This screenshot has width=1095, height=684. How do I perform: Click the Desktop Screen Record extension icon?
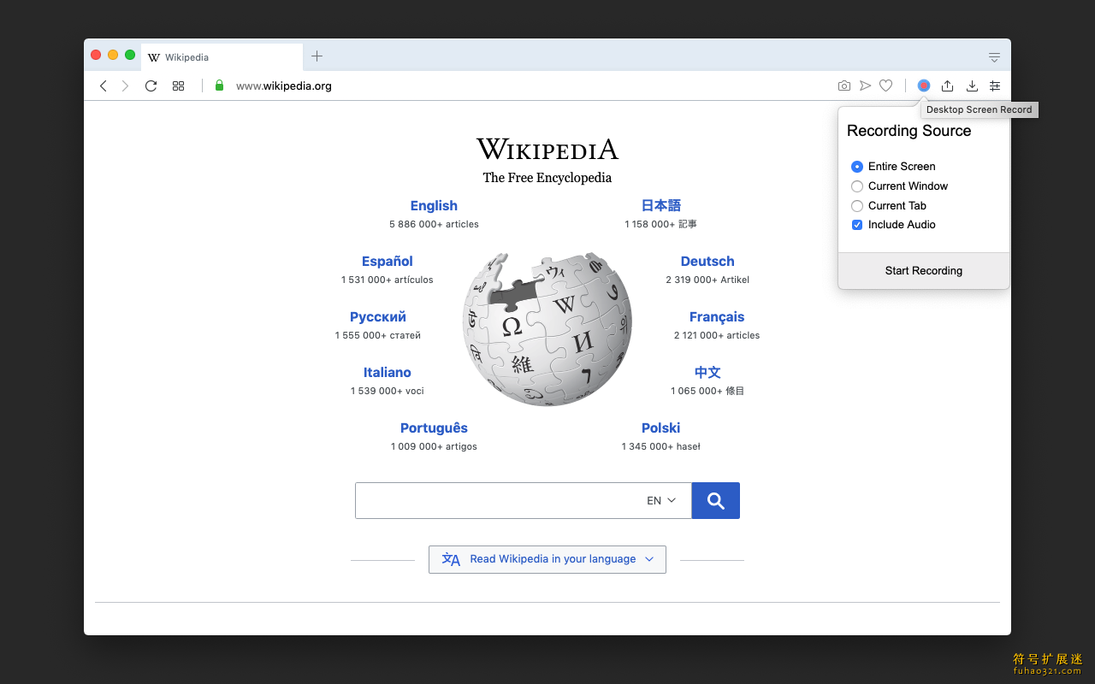(x=924, y=85)
